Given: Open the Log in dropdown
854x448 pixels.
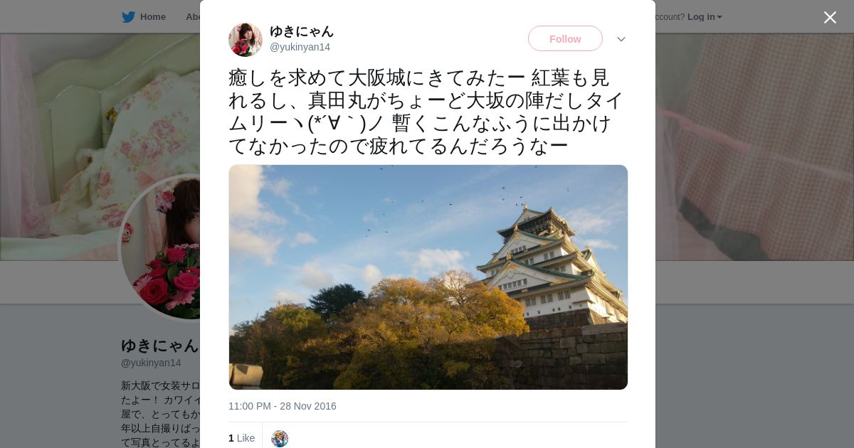Looking at the screenshot, I should (x=705, y=17).
